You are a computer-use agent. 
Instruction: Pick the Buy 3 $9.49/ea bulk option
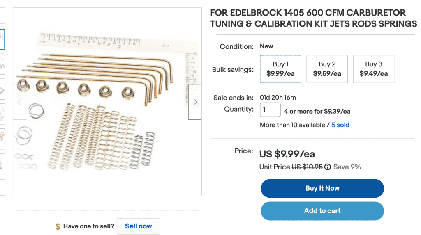tap(373, 69)
